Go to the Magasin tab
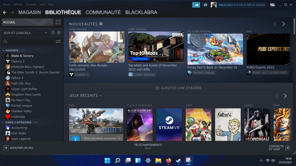 30,12
